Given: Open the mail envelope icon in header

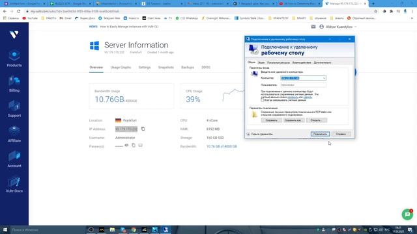Looking at the screenshot, I should 313,27.
